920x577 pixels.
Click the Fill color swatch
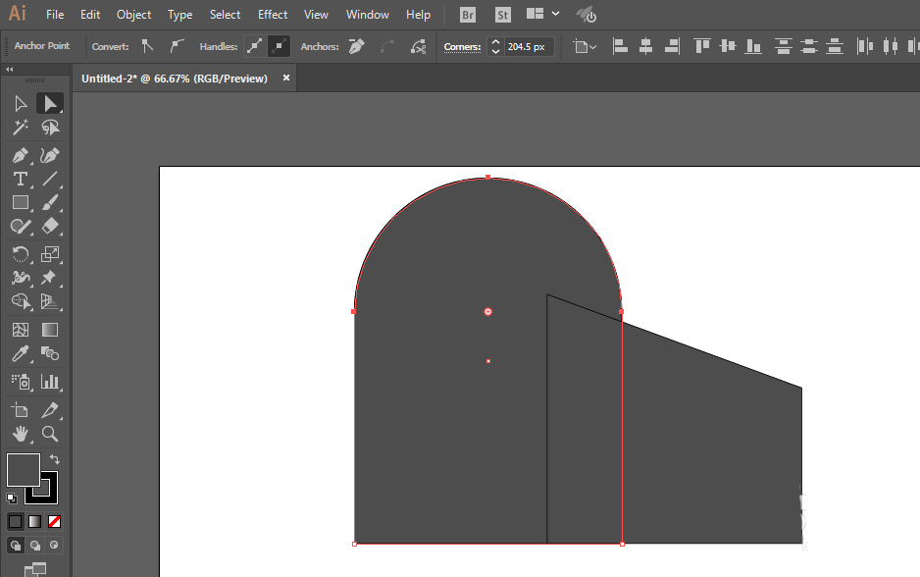coord(23,469)
